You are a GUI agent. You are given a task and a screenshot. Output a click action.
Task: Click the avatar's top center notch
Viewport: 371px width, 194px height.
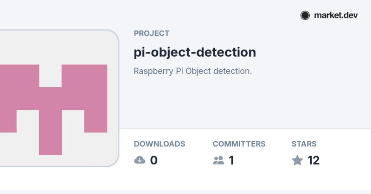click(x=50, y=75)
